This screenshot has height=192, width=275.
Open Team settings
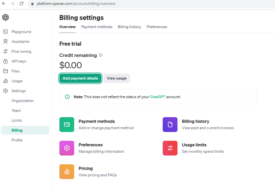click(16, 110)
